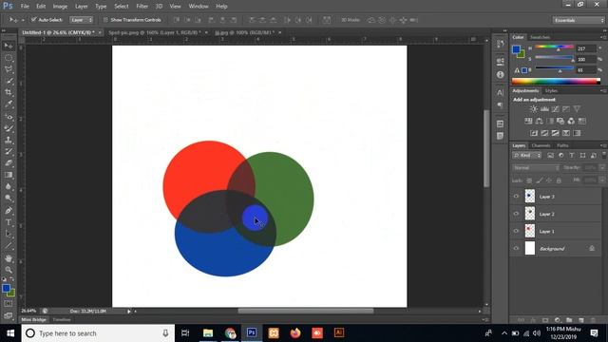This screenshot has width=608, height=342.
Task: Select the Move tool
Action: 9,46
